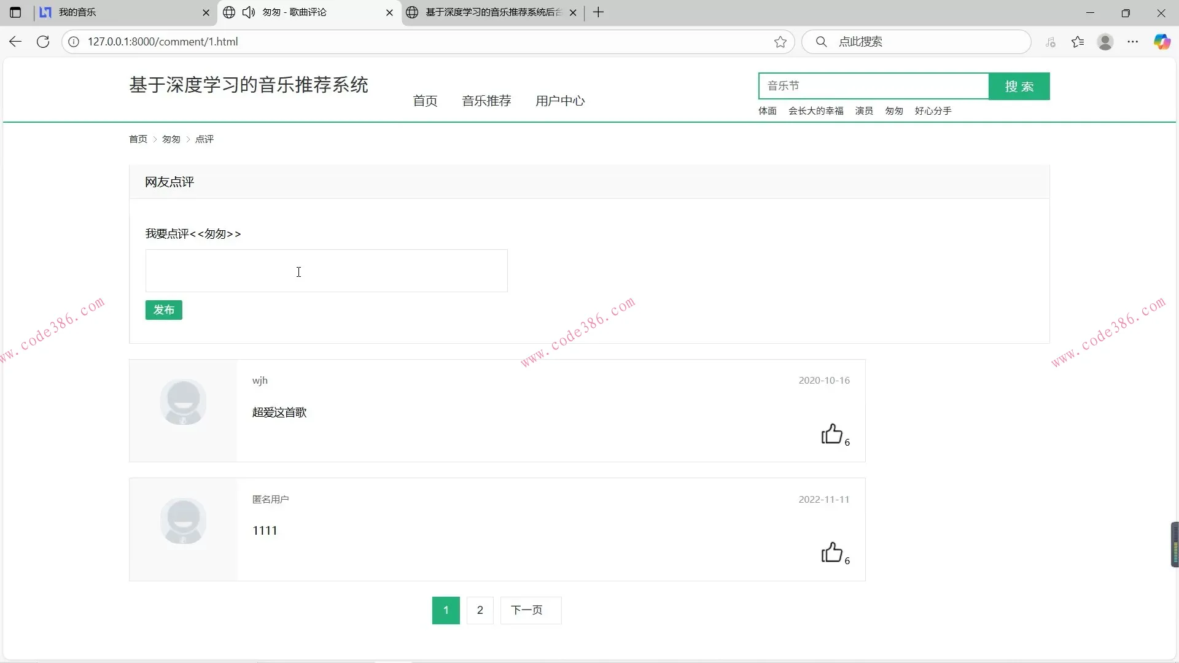Click the browser profile avatar icon
The height and width of the screenshot is (663, 1179).
click(1105, 42)
